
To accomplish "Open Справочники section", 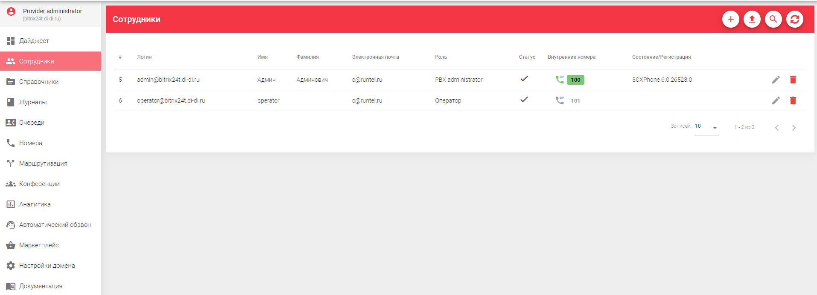I will 50,82.
